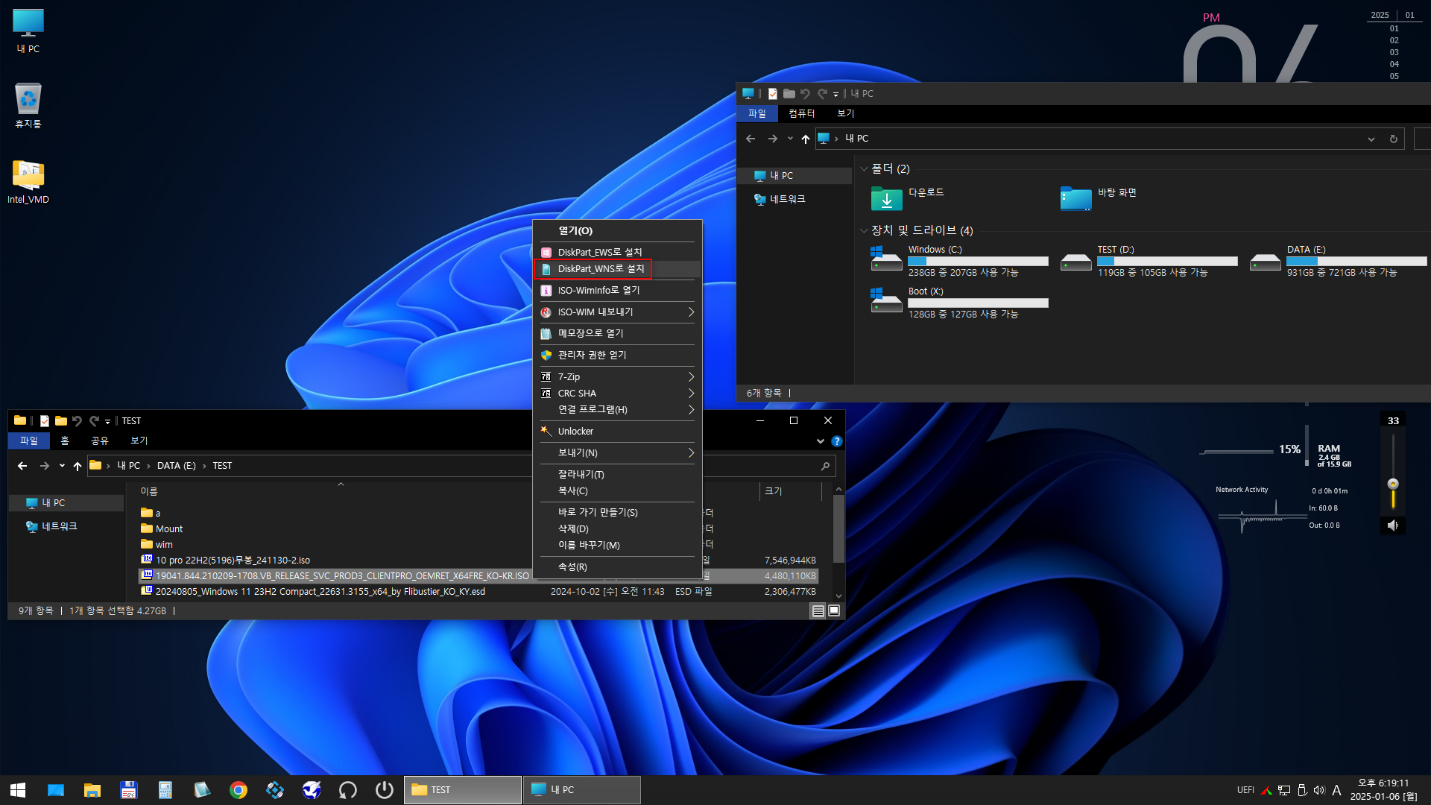Select Unlocker in context menu
Screen dimensions: 1431x805
point(617,432)
